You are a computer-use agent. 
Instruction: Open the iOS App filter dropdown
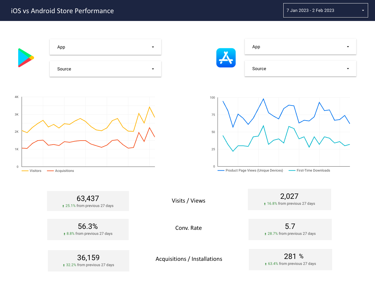(301, 47)
